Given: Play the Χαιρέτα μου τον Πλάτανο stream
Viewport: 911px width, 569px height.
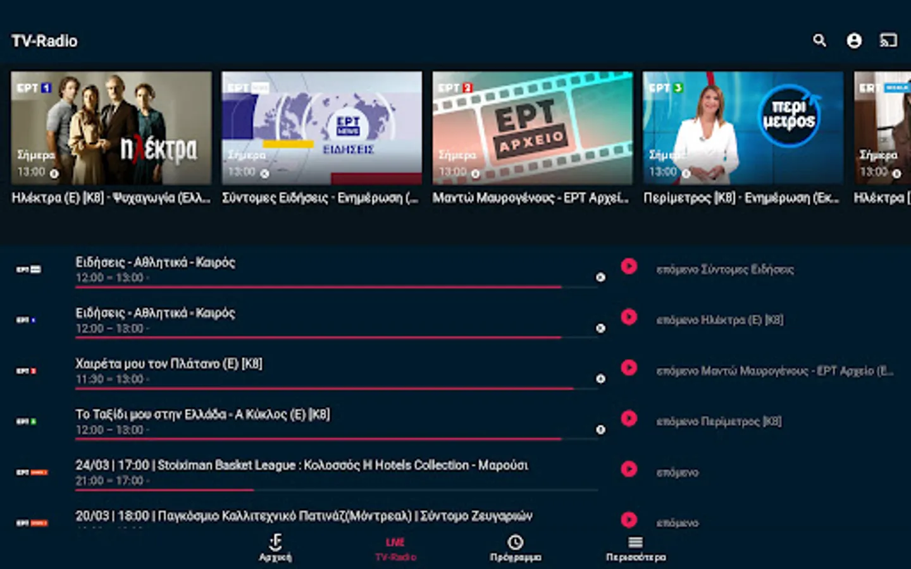Looking at the screenshot, I should [x=629, y=369].
